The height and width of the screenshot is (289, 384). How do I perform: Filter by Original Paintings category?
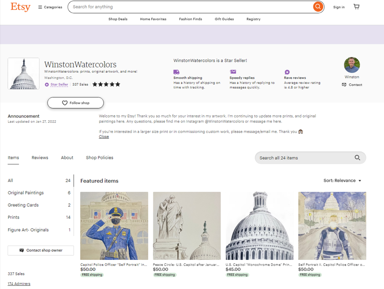[39, 193]
